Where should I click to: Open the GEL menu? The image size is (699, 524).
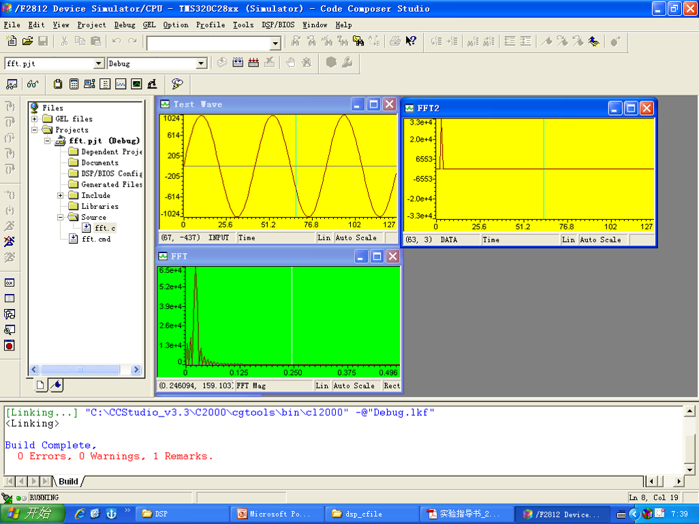[149, 25]
